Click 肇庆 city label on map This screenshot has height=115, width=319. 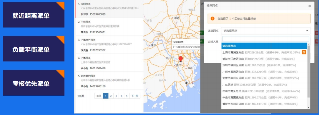[x=153, y=46]
